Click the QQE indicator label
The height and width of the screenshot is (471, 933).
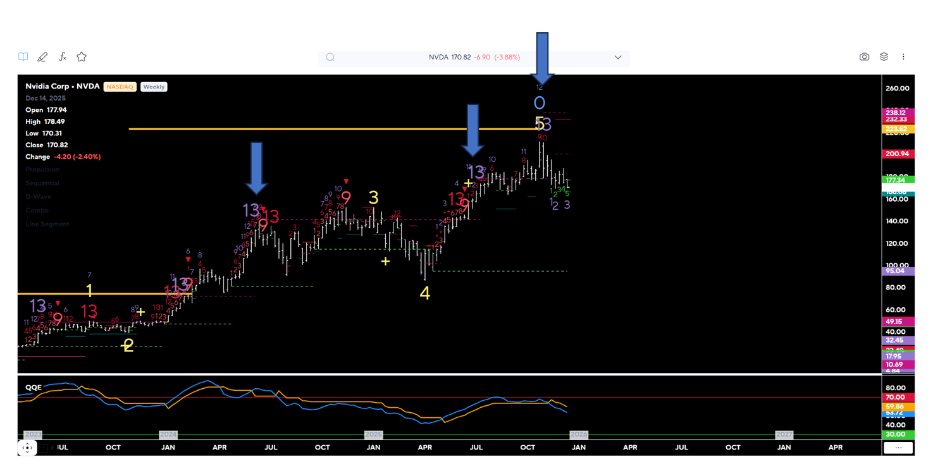tap(34, 387)
